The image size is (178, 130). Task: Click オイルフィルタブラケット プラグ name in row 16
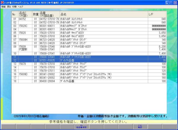pos(86,74)
